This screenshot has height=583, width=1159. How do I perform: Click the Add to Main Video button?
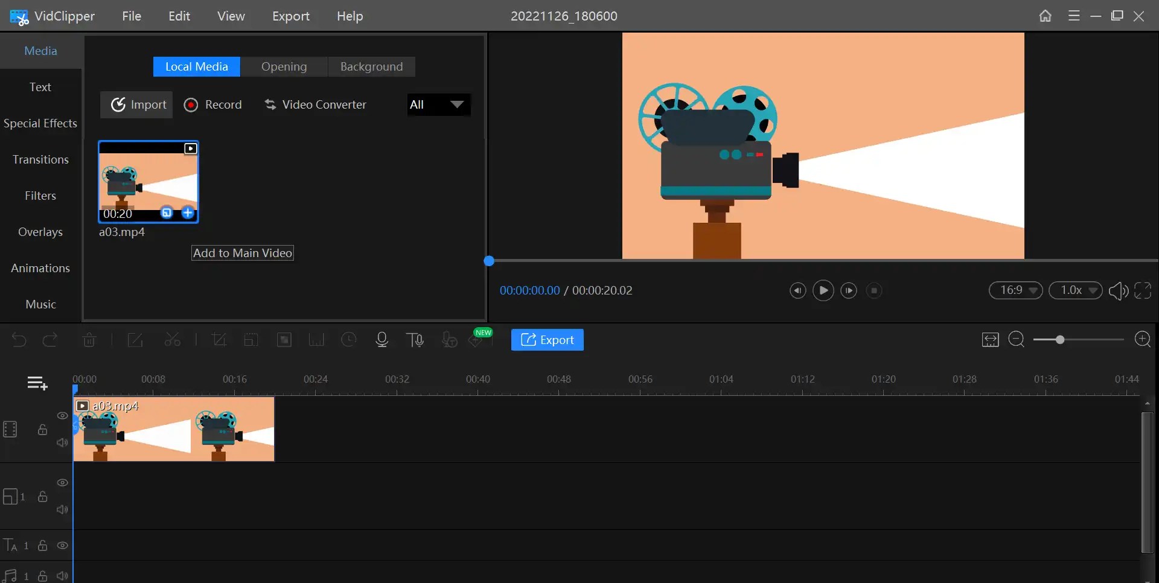(x=242, y=253)
